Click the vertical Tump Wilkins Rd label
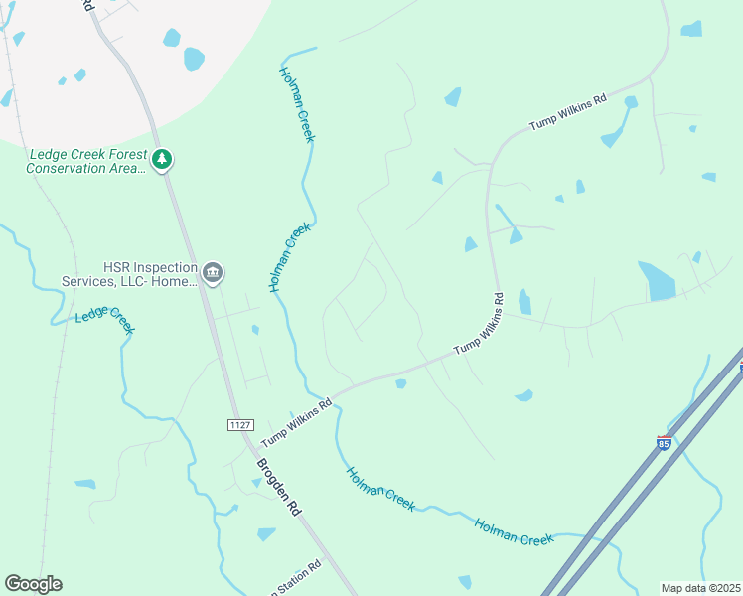The image size is (743, 596). click(x=479, y=324)
